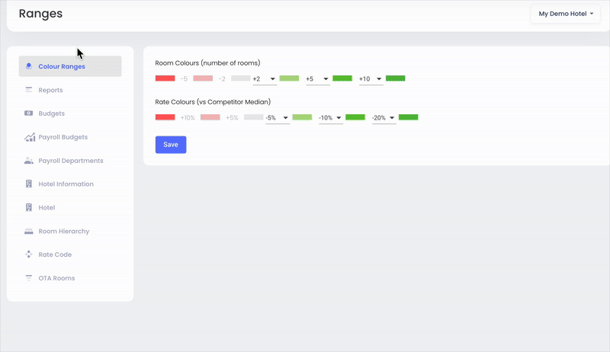This screenshot has width=610, height=352.
Task: Click green swatch after -10%
Action: point(355,117)
